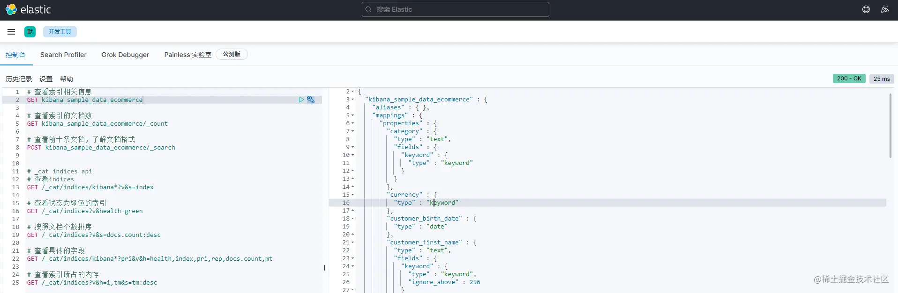Click the GET /_cat/indices?v&health=green line

tap(85, 211)
